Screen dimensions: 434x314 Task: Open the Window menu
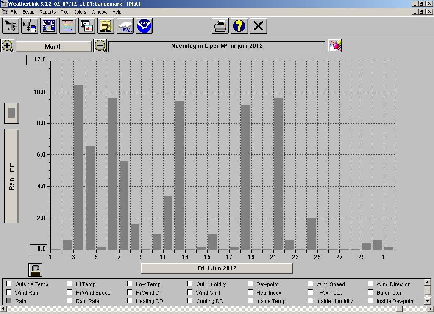point(99,12)
